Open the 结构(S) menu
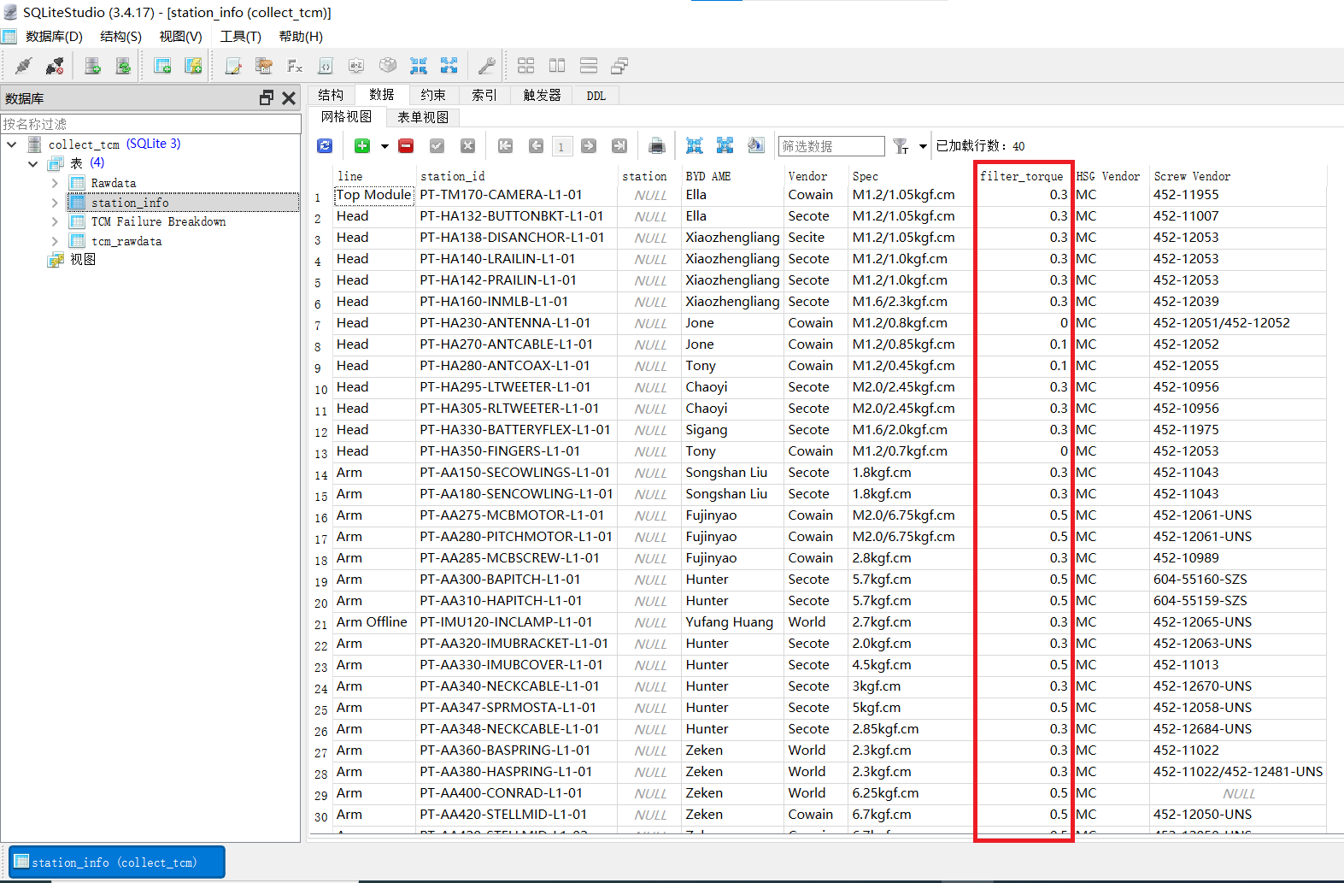The image size is (1344, 883). tap(120, 37)
